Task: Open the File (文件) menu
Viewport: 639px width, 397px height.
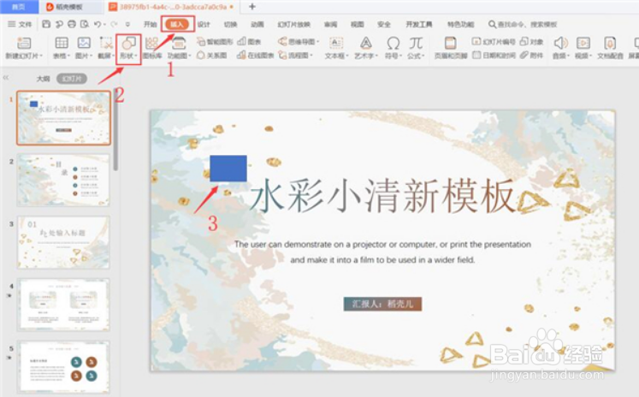Action: (x=20, y=25)
